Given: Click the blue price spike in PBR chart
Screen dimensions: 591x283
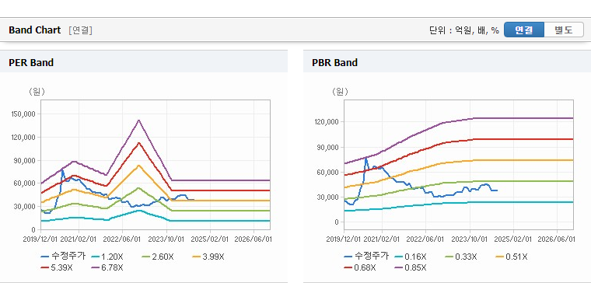Looking at the screenshot, I should click(x=365, y=158).
